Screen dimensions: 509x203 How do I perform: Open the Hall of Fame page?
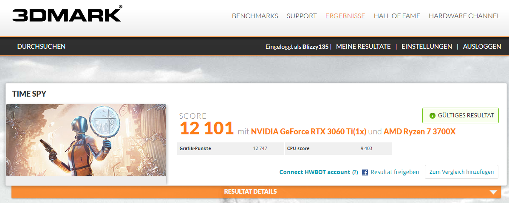[397, 16]
